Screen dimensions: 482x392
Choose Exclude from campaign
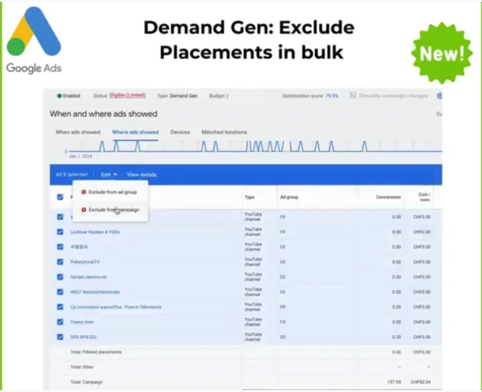pyautogui.click(x=110, y=210)
